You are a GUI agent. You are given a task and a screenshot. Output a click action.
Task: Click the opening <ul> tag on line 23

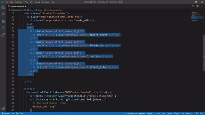point(29,27)
